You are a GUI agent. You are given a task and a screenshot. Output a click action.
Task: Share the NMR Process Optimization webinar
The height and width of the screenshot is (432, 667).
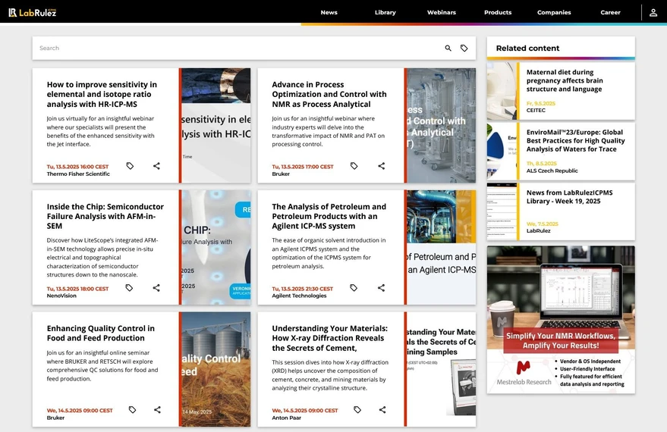[x=382, y=166]
